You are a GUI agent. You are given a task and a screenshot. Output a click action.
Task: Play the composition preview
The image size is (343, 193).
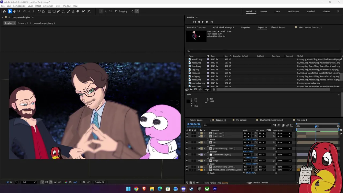click(203, 22)
